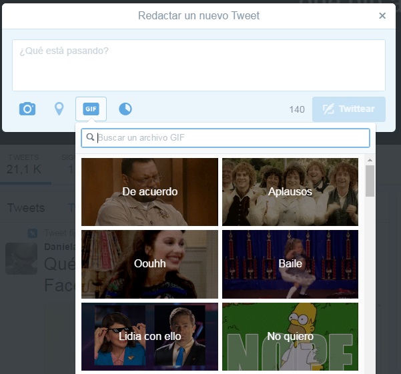Choose the Lidia con ello GIF category

[x=150, y=337]
